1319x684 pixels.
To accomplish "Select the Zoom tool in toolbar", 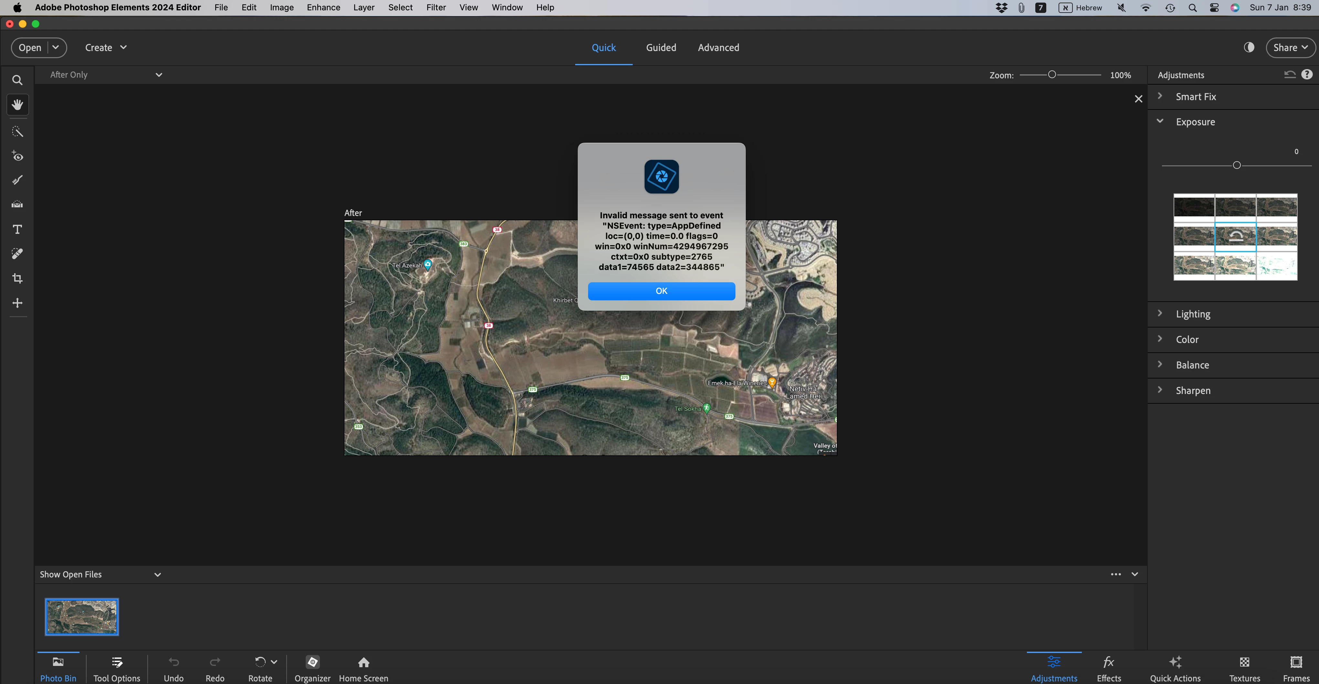I will pyautogui.click(x=17, y=80).
